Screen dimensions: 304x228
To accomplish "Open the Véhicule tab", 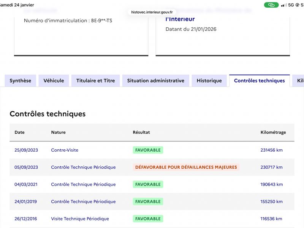I will click(54, 81).
